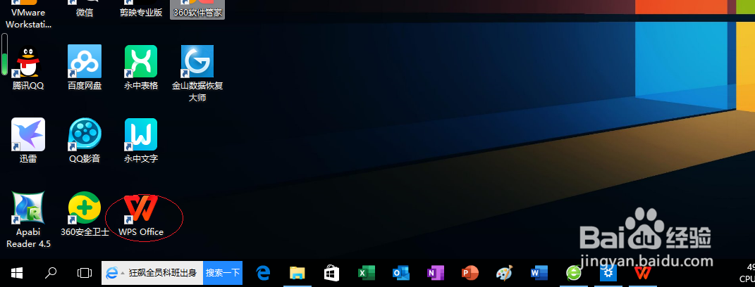The height and width of the screenshot is (287, 755).
Task: Launch PowerPoint from the taskbar
Action: [469, 273]
